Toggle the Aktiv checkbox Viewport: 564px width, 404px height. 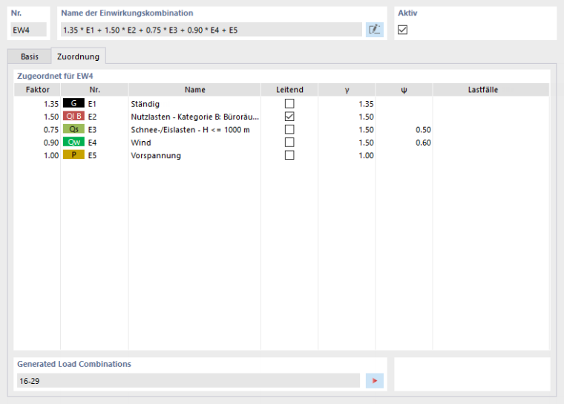[x=402, y=30]
